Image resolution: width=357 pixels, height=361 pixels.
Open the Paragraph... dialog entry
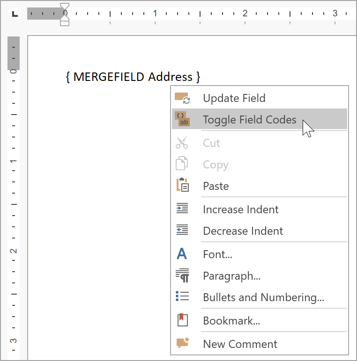point(231,276)
